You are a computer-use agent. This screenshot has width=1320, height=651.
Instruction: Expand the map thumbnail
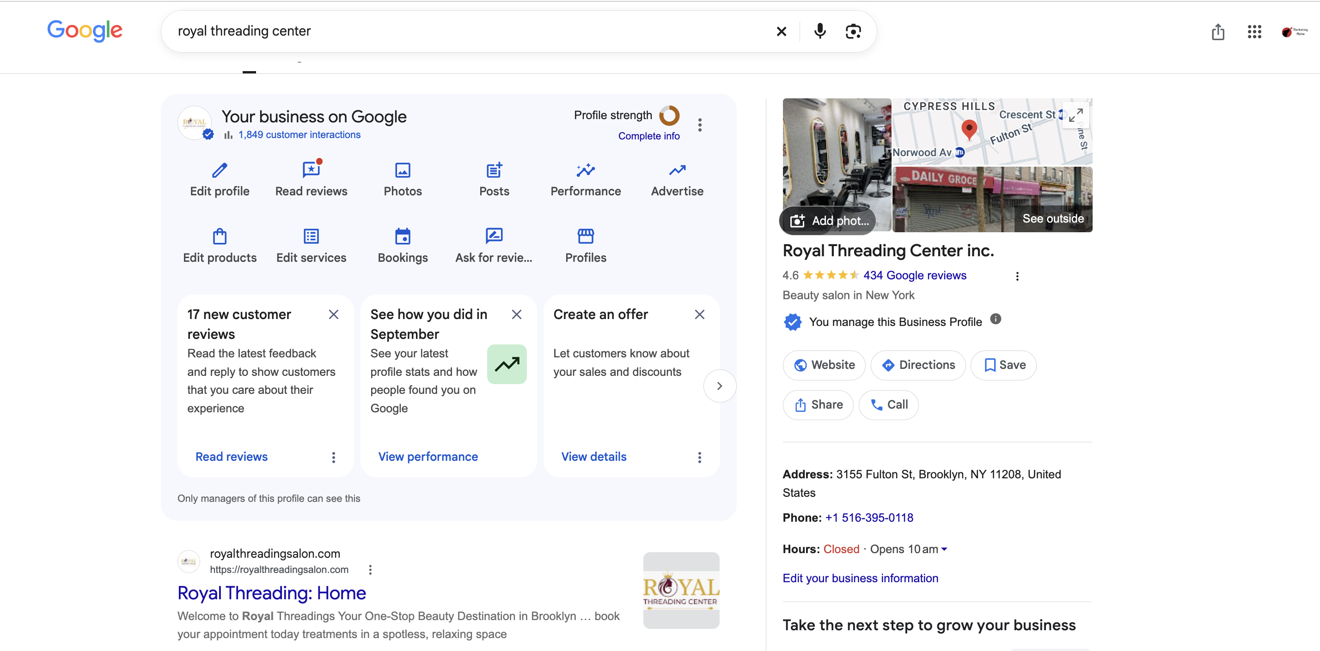pyautogui.click(x=1075, y=115)
